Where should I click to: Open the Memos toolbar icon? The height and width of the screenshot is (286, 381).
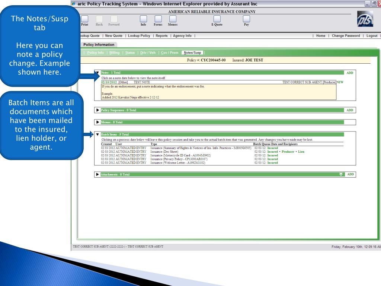(x=173, y=19)
